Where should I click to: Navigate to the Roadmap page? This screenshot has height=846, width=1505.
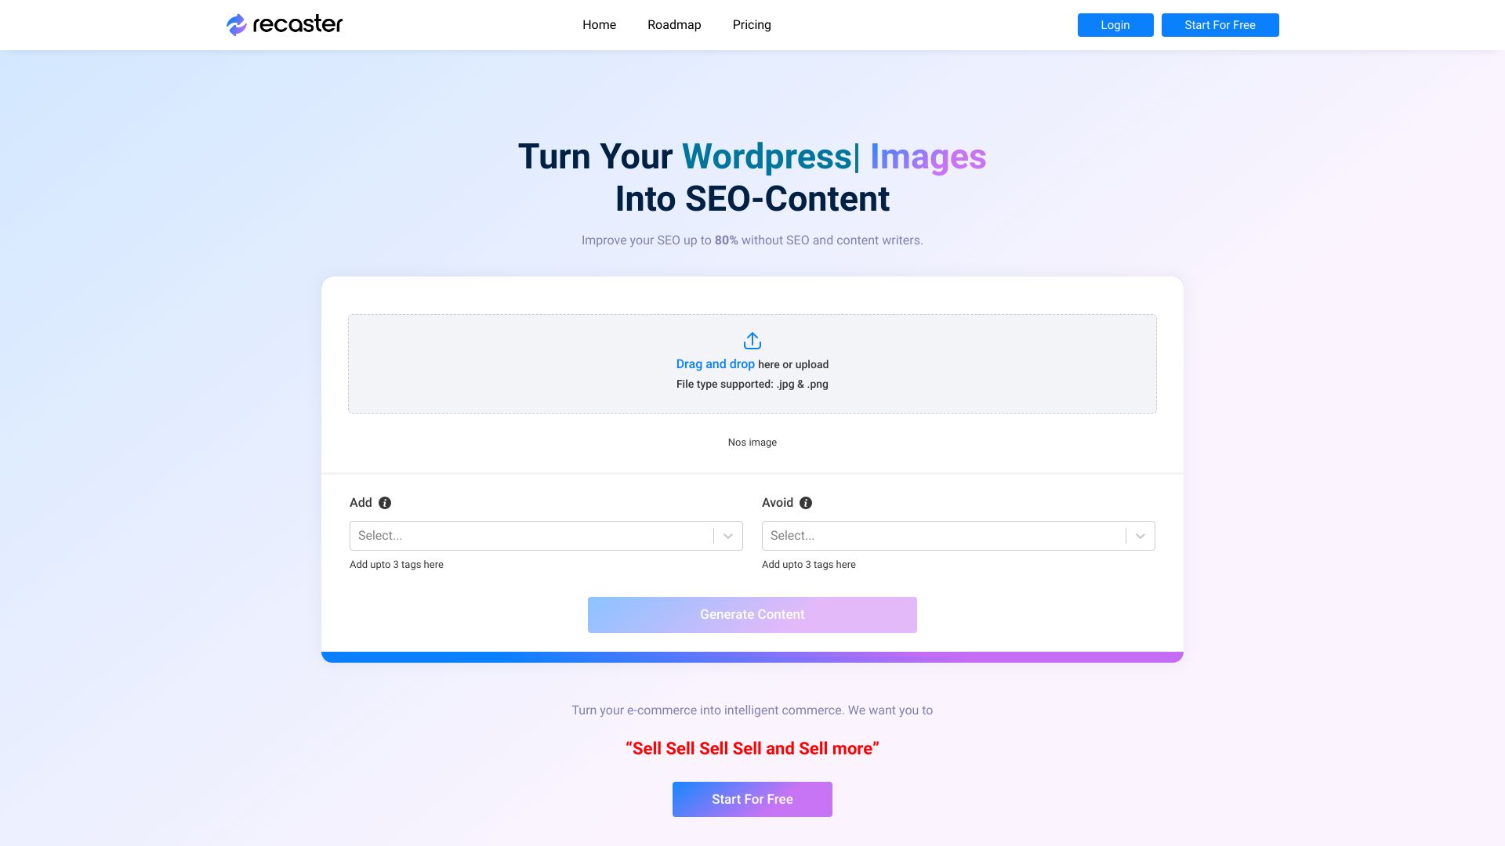tap(674, 25)
